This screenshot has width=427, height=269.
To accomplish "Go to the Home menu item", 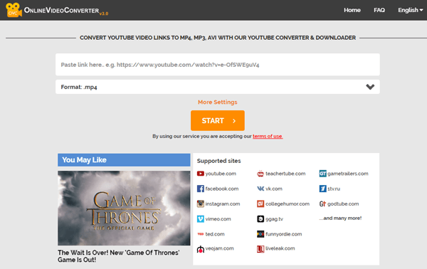I will point(352,10).
